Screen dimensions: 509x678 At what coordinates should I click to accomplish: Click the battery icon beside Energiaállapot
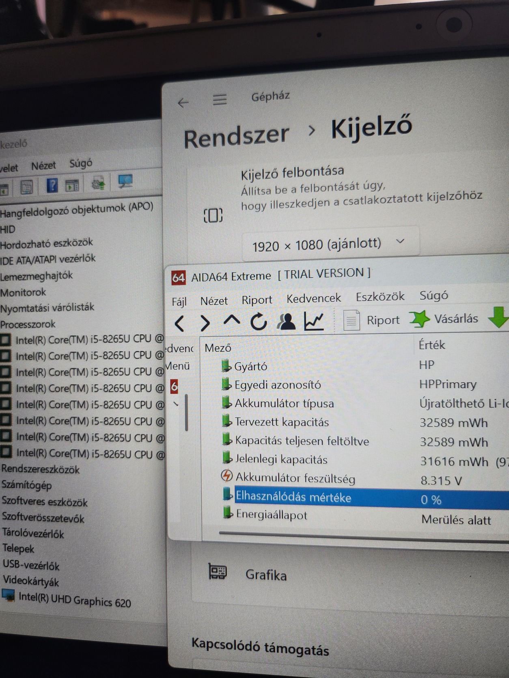[x=228, y=513]
